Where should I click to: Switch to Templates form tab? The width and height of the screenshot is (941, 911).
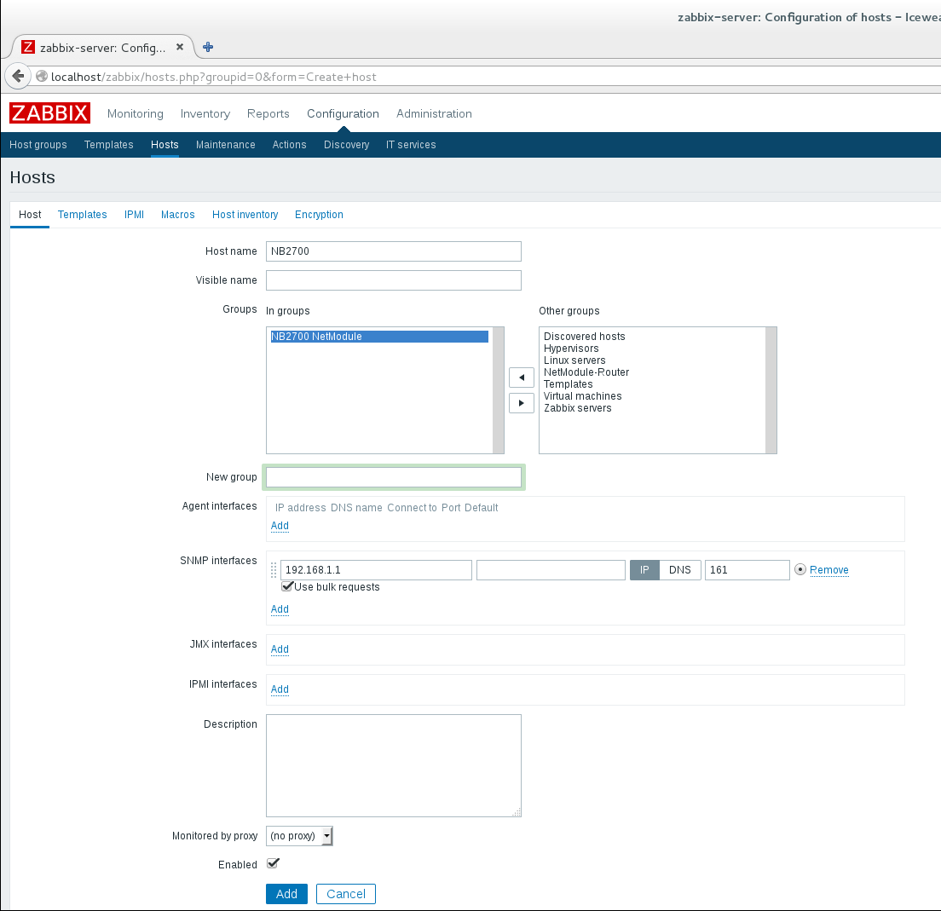[x=82, y=214]
